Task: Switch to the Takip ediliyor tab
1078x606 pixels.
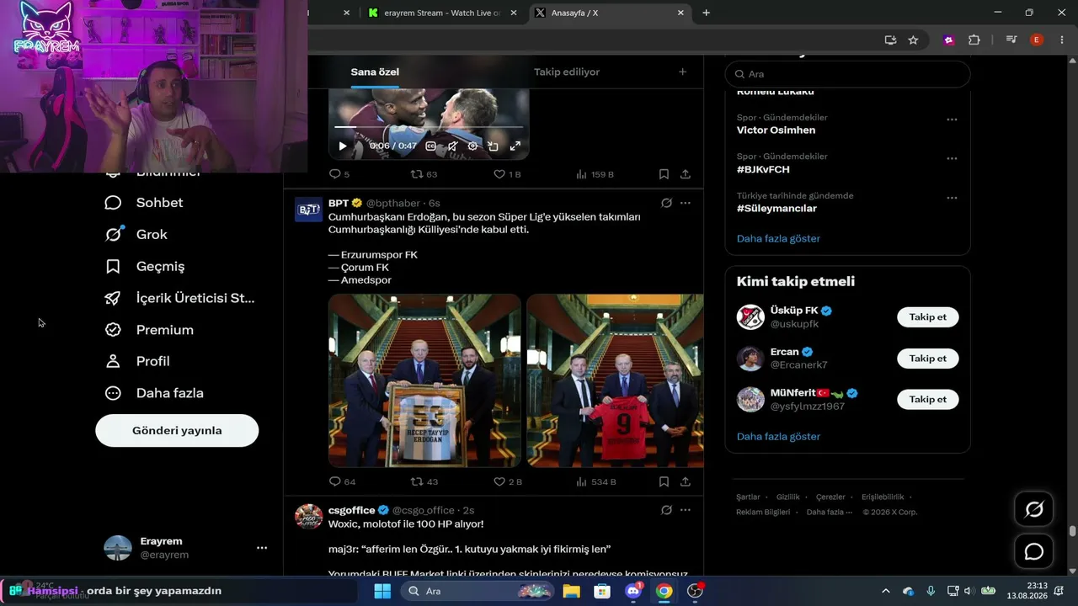Action: click(x=567, y=72)
